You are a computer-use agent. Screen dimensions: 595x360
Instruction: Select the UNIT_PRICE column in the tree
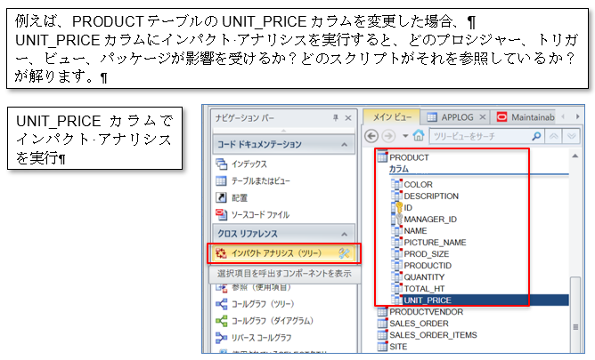[x=427, y=300]
